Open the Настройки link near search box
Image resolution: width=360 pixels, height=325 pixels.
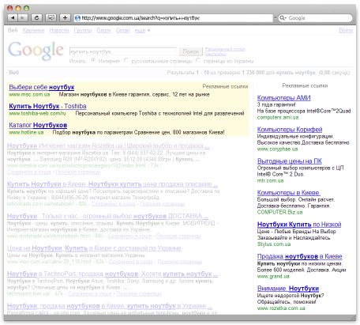(216, 54)
